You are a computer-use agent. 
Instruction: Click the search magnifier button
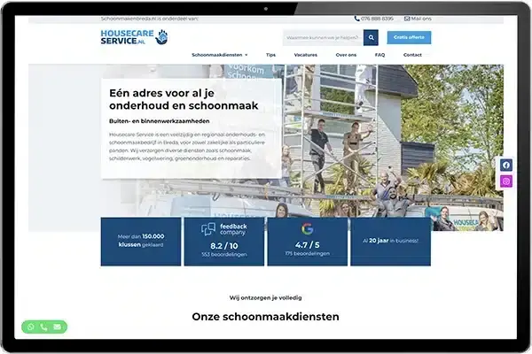[371, 37]
